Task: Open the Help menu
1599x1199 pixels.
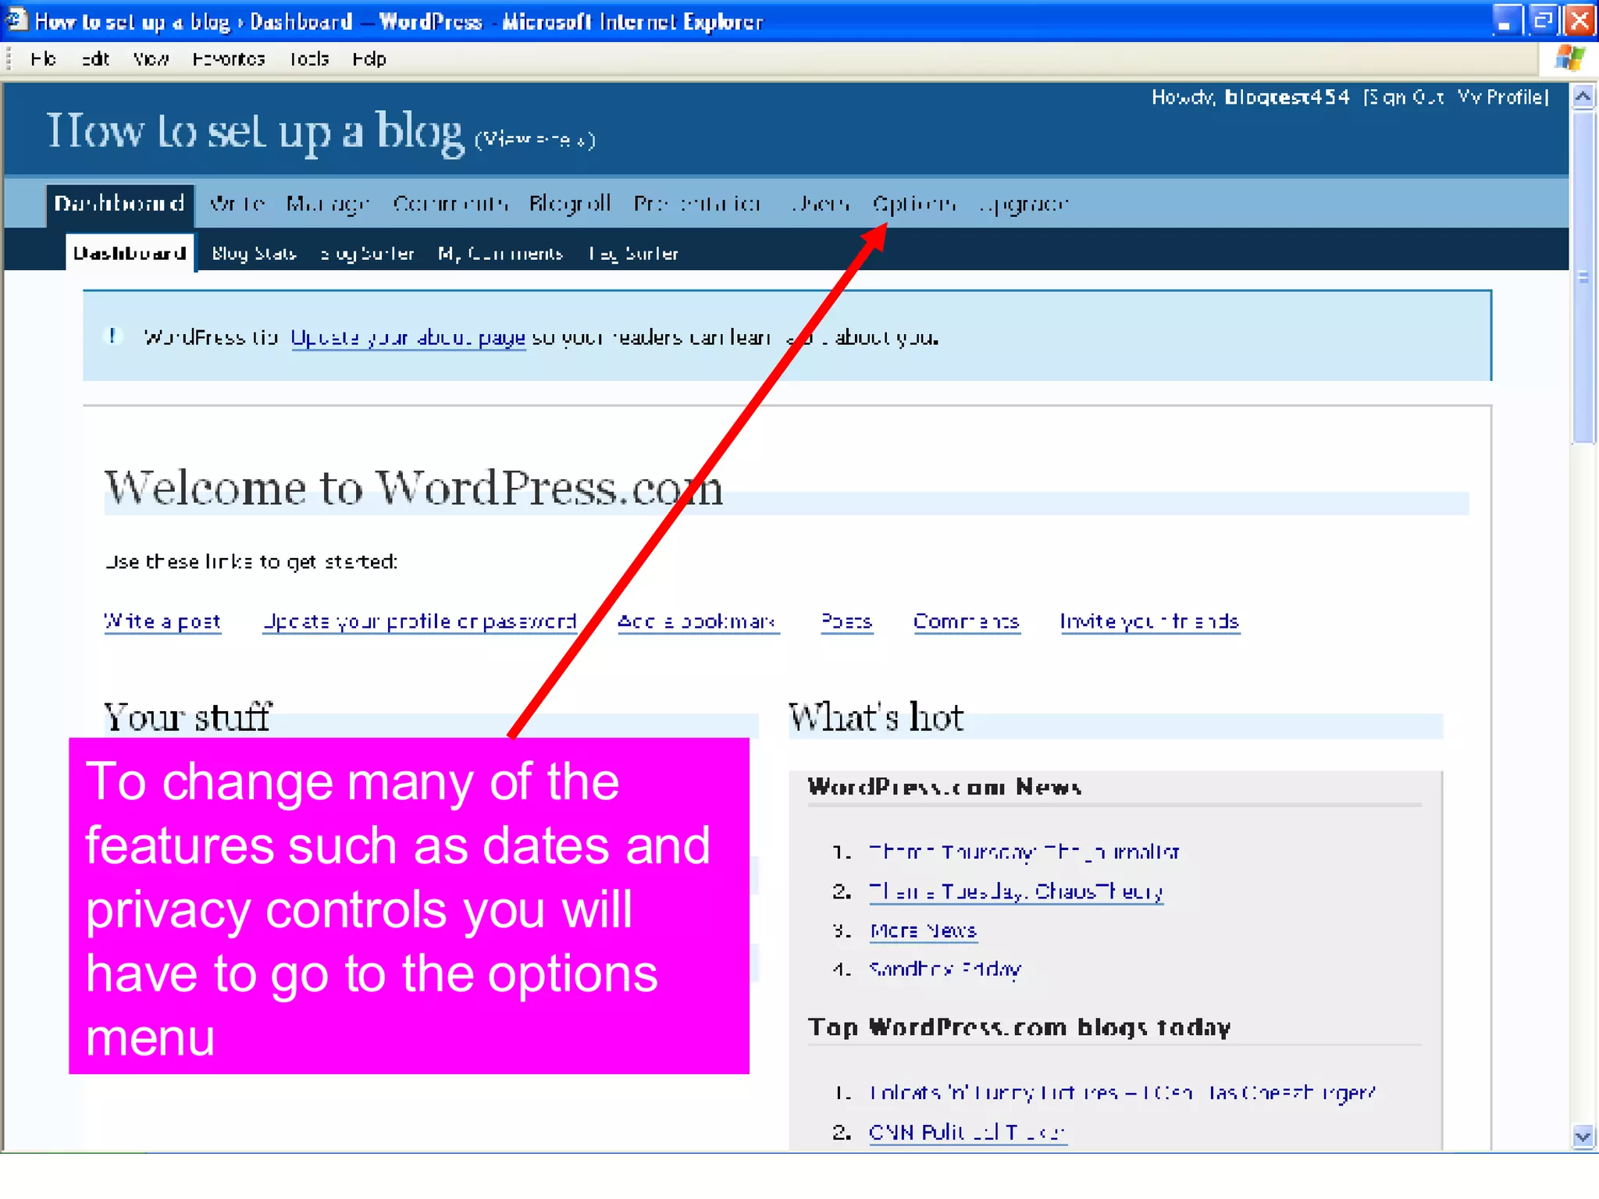Action: tap(369, 59)
